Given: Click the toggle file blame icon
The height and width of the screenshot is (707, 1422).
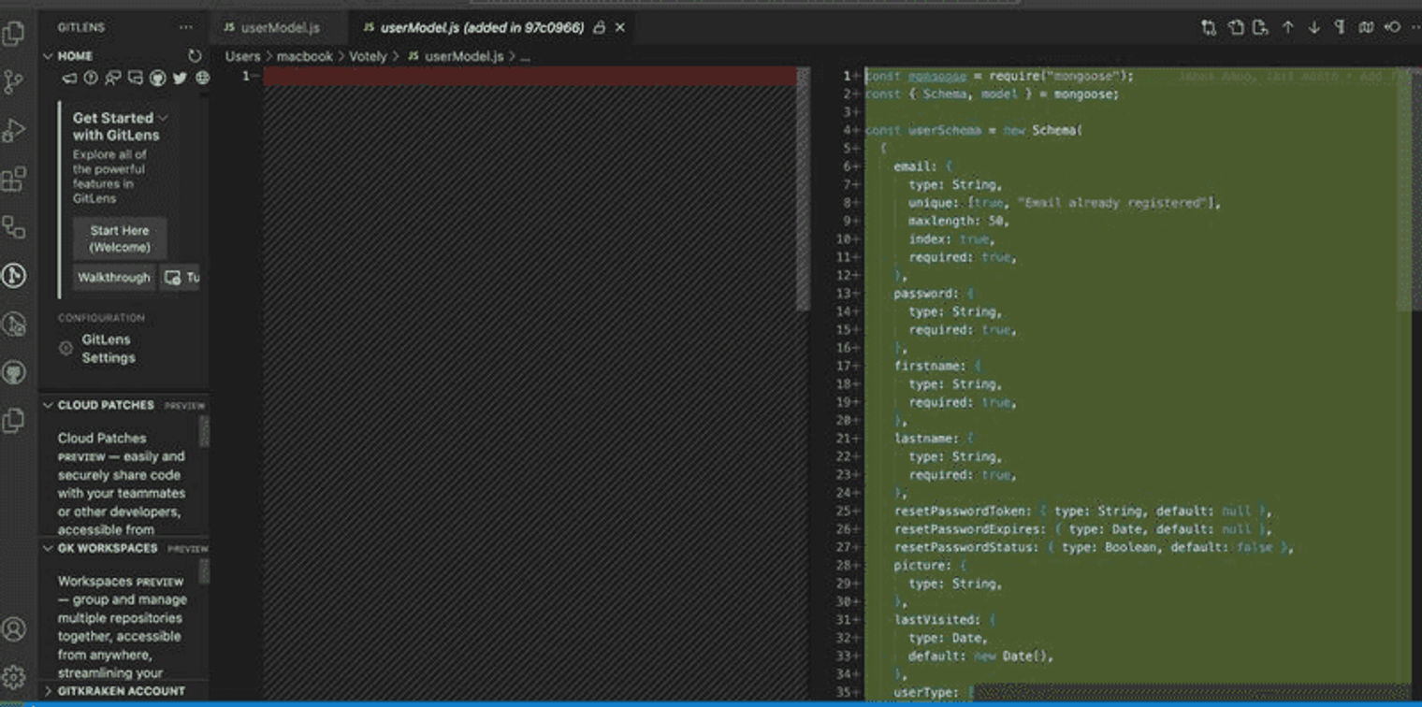Looking at the screenshot, I should 1392,28.
